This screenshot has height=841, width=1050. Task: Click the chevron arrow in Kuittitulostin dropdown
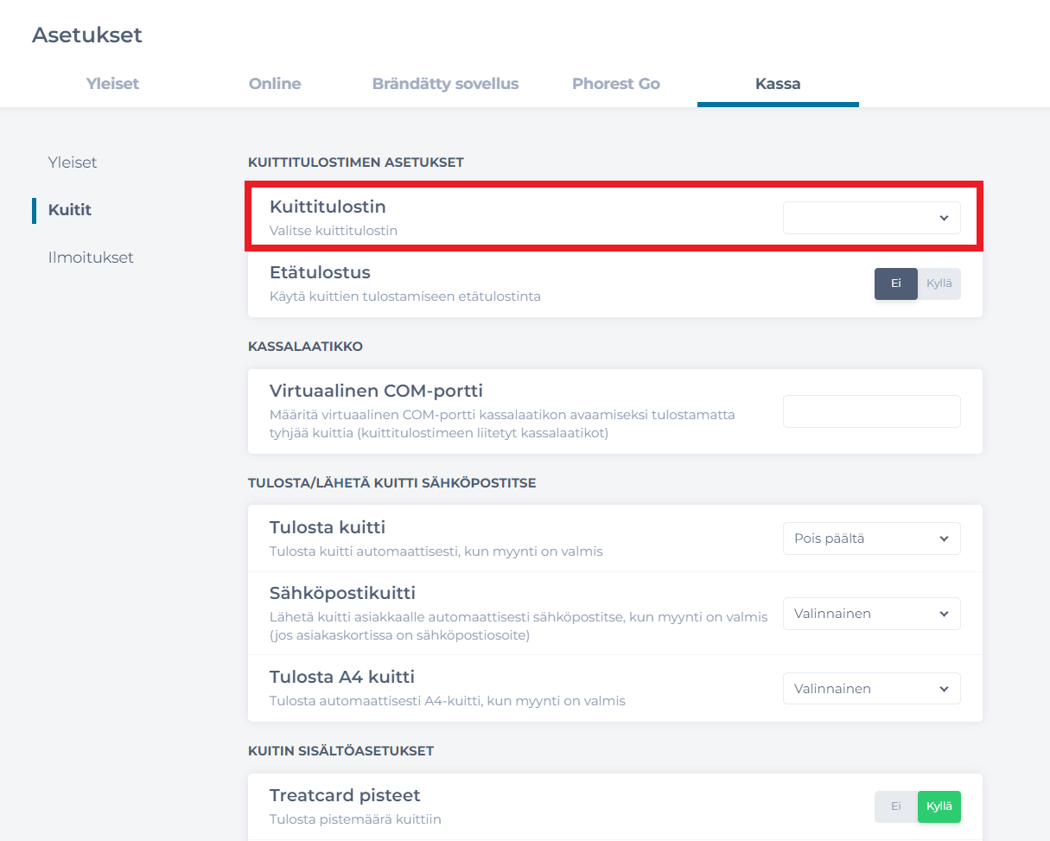[944, 219]
